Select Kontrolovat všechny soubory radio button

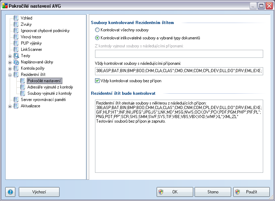point(97,30)
